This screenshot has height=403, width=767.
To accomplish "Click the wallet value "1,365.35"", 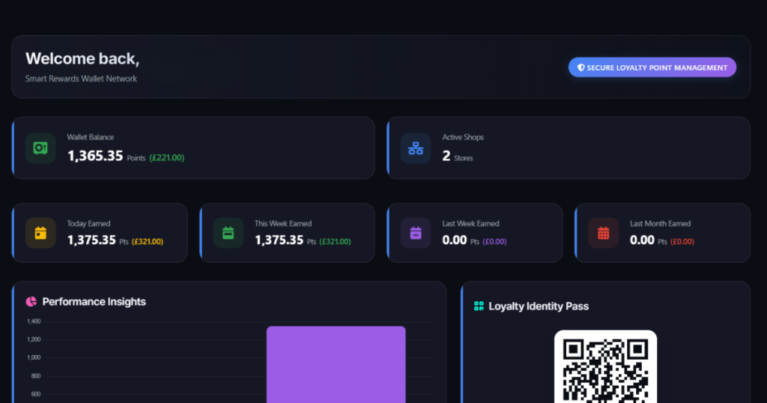I will pyautogui.click(x=95, y=156).
